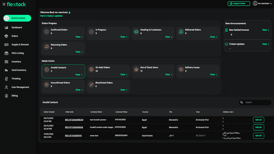Click the Returning Orders arrow icon

click(x=46, y=47)
